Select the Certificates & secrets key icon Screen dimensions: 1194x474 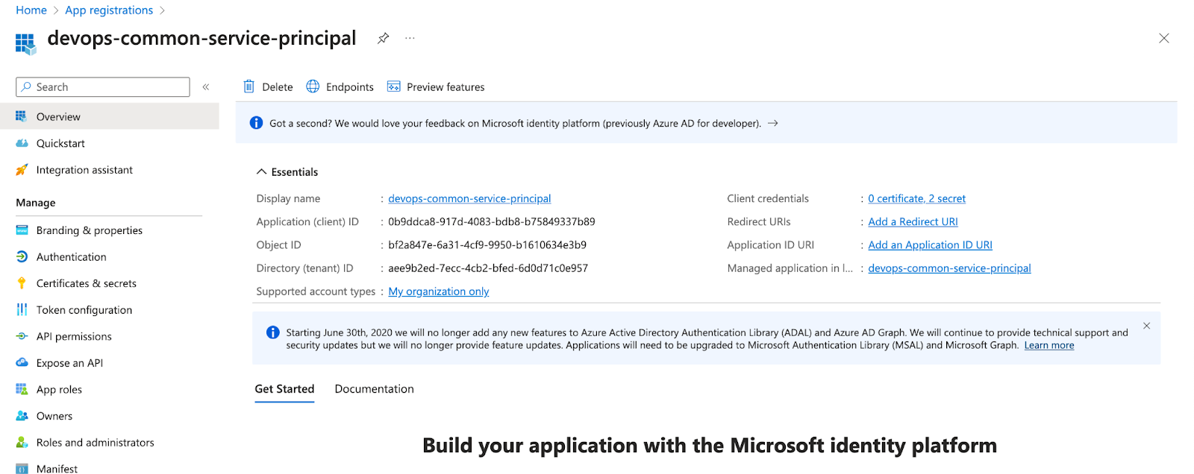click(22, 283)
